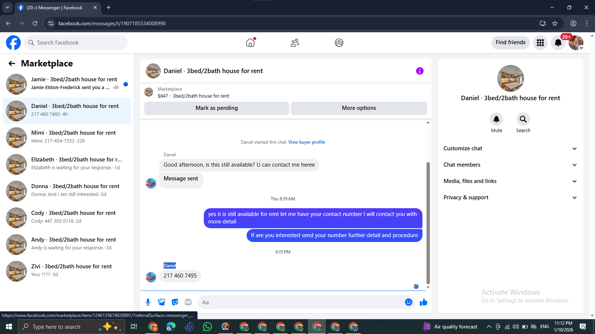Click Type here to search taskbar box
The width and height of the screenshot is (595, 334).
(71, 327)
